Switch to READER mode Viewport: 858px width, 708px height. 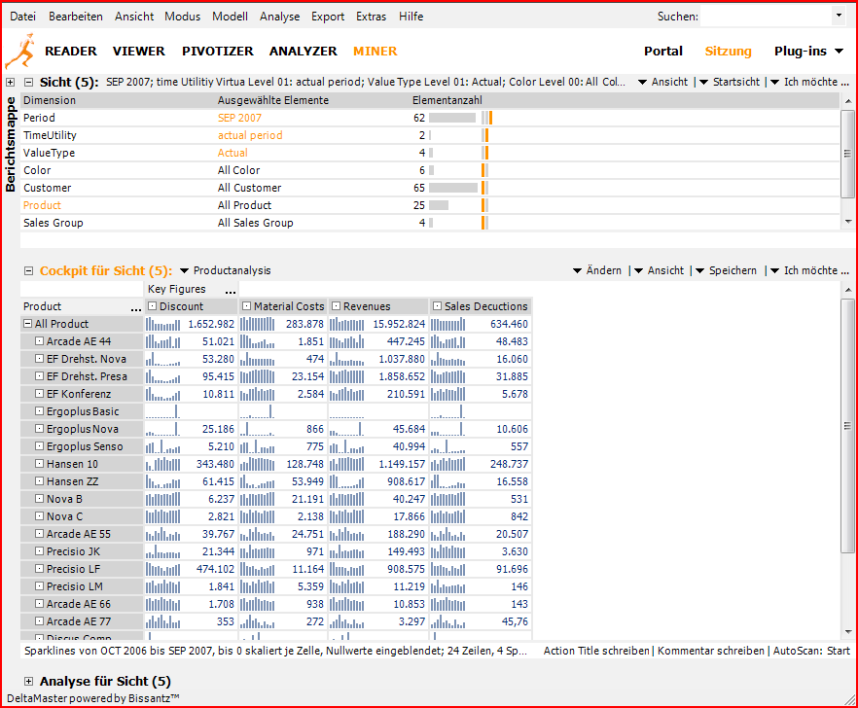[x=71, y=51]
